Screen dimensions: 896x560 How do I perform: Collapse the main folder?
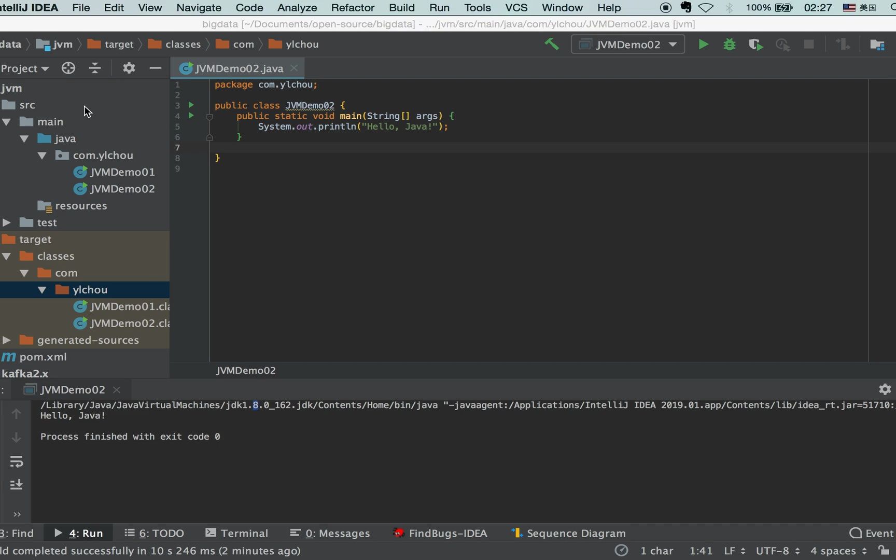7,122
